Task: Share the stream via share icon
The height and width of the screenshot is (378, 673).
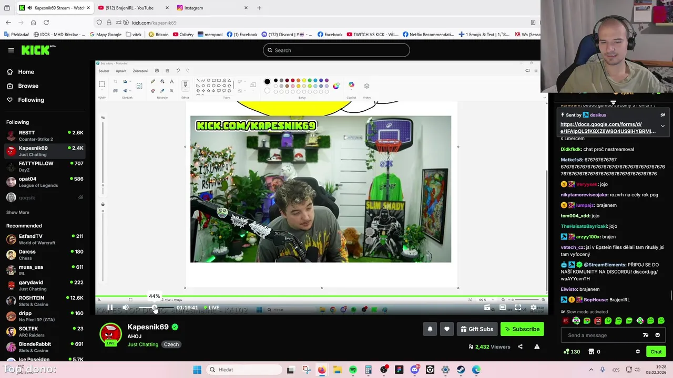Action: tap(520, 346)
